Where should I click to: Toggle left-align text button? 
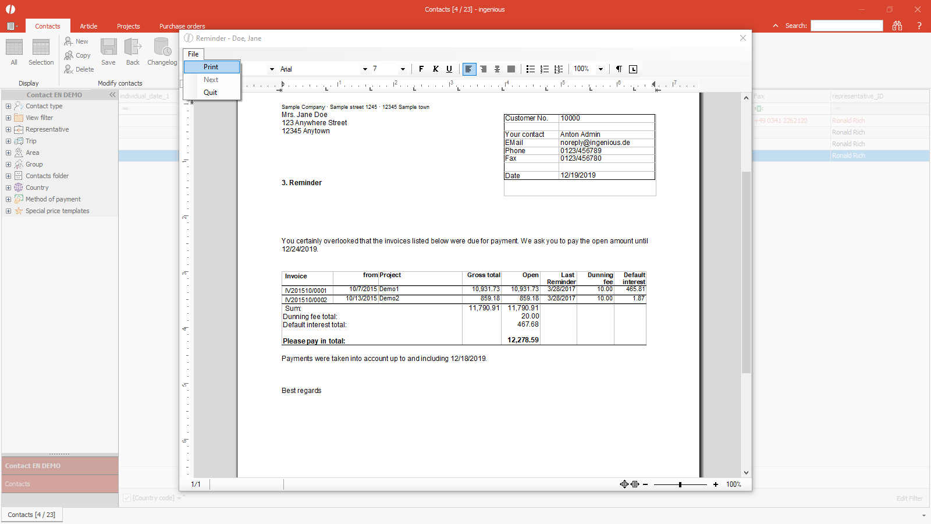468,69
